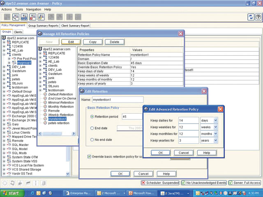
Task: Click the Scheduler Suspended status icon
Action: [x=143, y=183]
